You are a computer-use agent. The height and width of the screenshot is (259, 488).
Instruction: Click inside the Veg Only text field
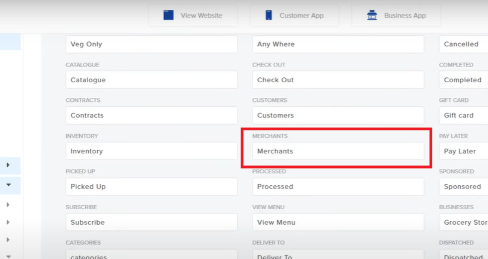point(151,44)
